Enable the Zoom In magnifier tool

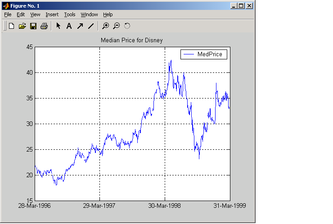point(106,26)
